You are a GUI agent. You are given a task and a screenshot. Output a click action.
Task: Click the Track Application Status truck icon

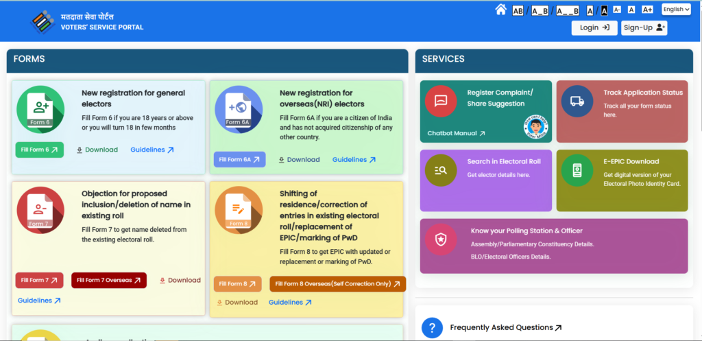[x=577, y=102]
